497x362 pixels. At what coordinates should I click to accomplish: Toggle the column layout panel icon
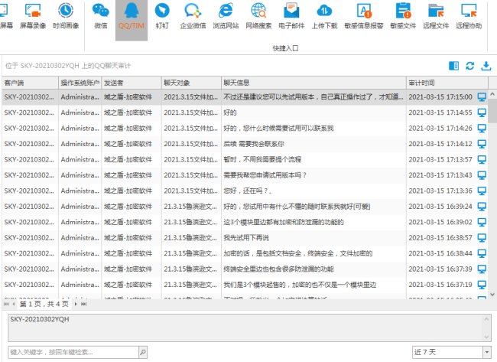click(453, 66)
